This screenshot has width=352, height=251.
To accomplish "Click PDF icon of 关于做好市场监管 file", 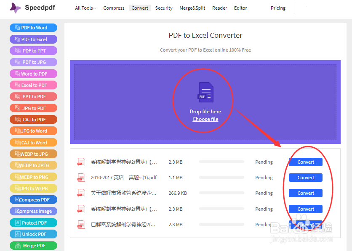I will [81, 193].
